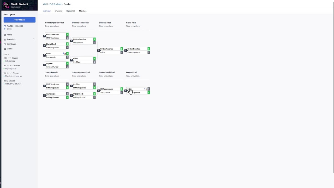The image size is (334, 188).
Task: Click the date range Feb 13th — 28th, 2026
Action: click(x=15, y=26)
